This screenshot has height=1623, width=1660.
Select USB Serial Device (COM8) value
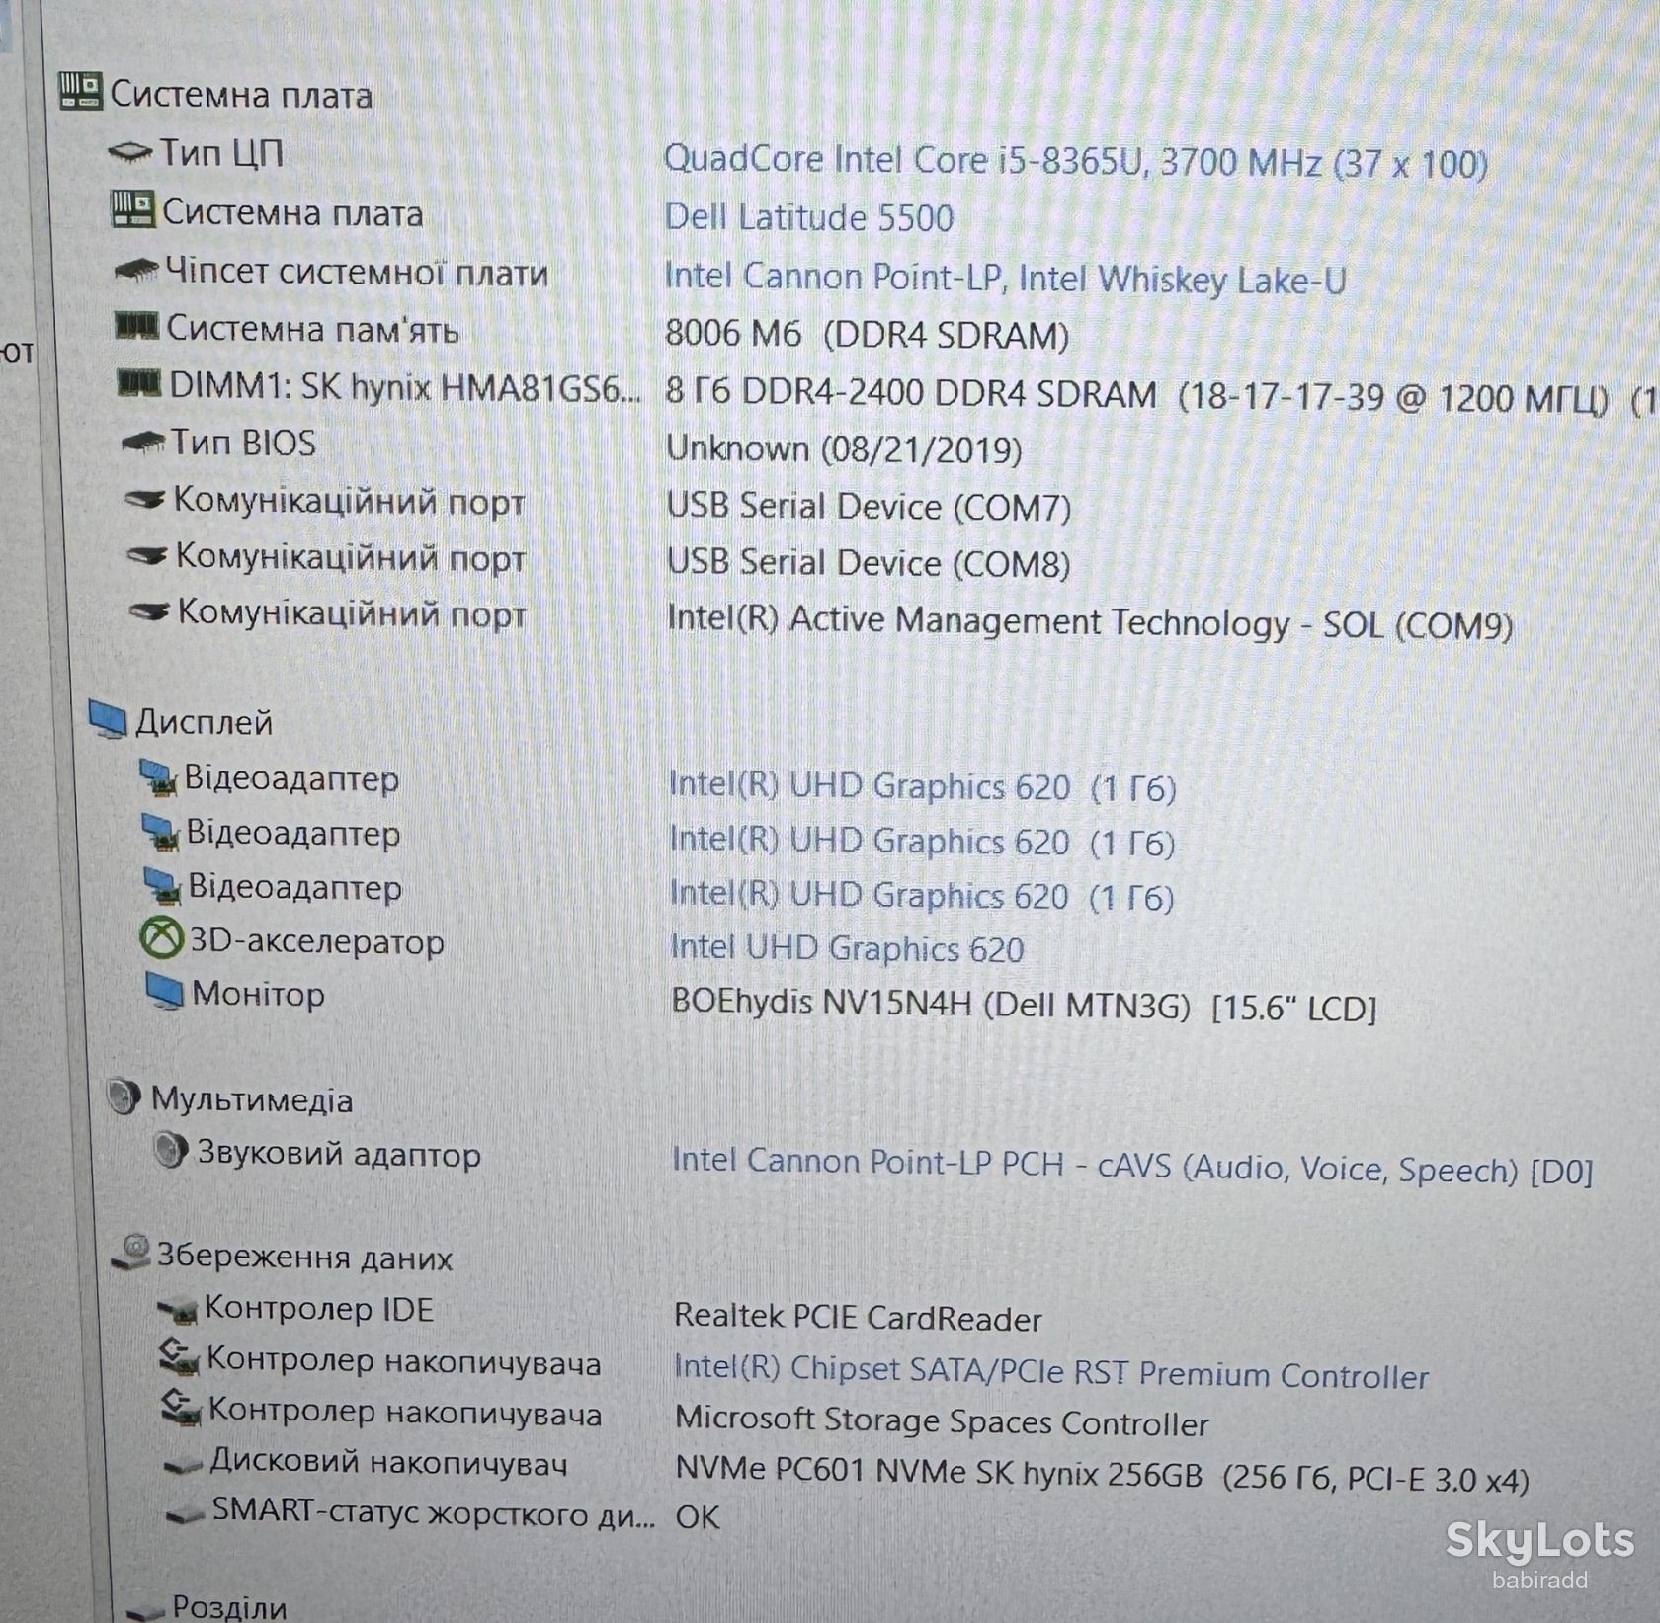click(869, 563)
